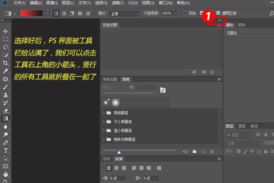
Task: Select the Gradient tool in toolbar
Action: coord(5,118)
